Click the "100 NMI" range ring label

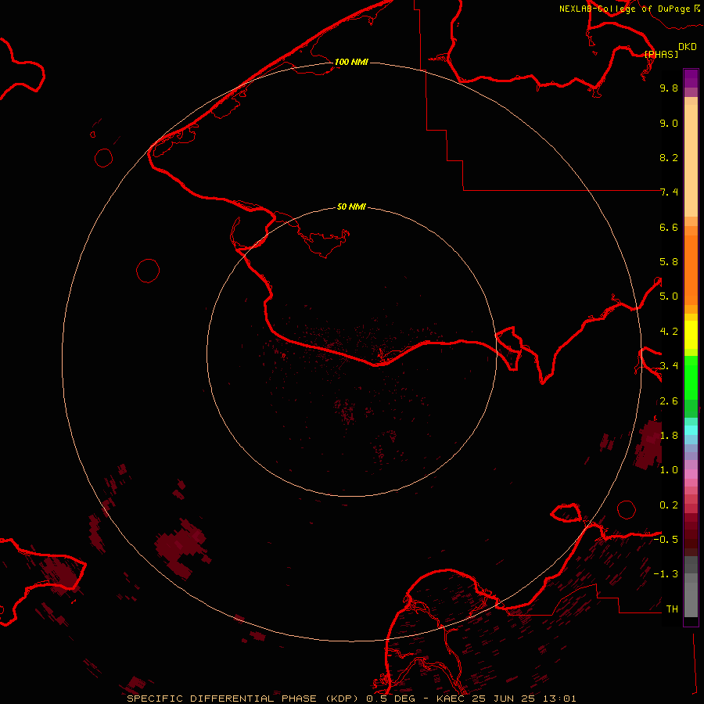(351, 62)
